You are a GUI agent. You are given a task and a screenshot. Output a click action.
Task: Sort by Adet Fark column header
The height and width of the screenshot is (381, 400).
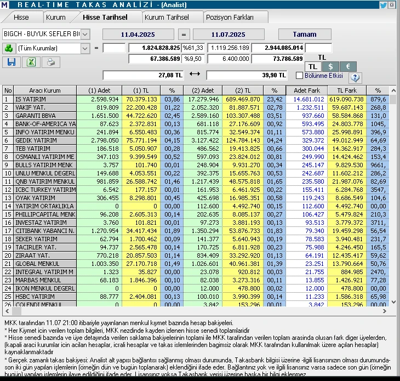pos(307,90)
